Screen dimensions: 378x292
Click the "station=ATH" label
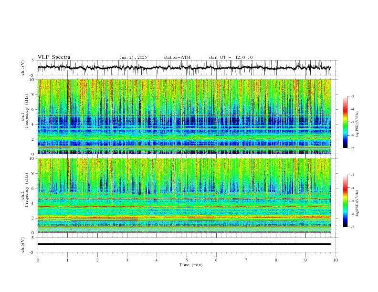click(177, 57)
